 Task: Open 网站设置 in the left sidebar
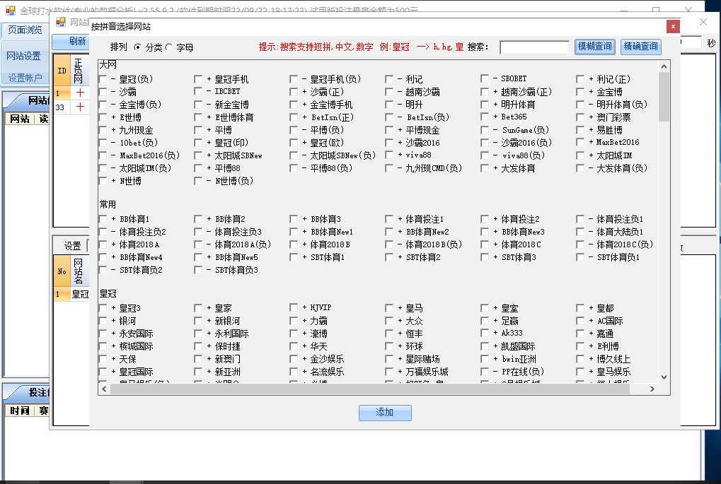(x=24, y=56)
